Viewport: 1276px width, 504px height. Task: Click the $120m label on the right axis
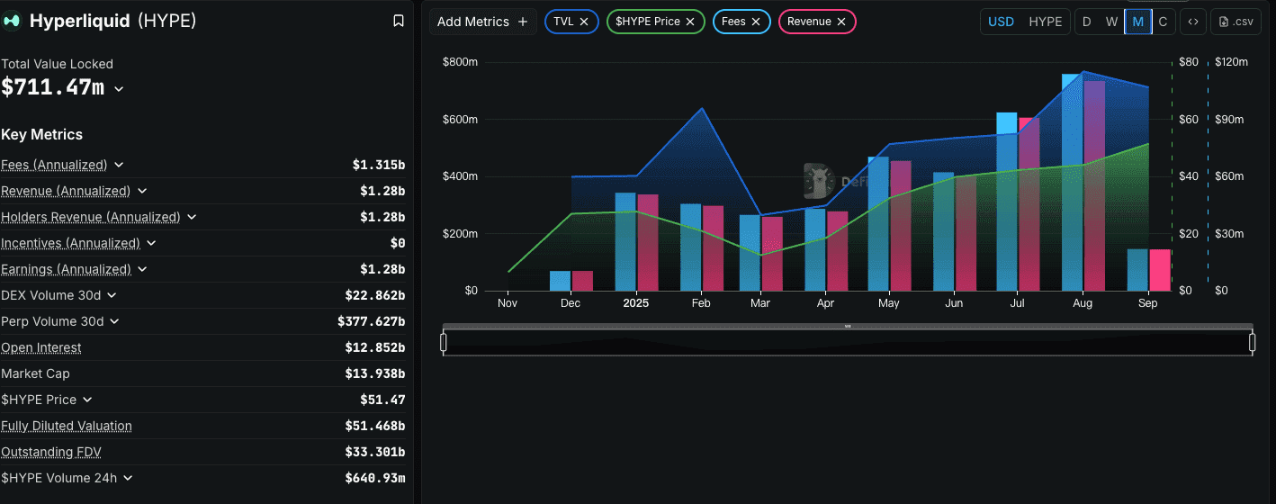1230,61
